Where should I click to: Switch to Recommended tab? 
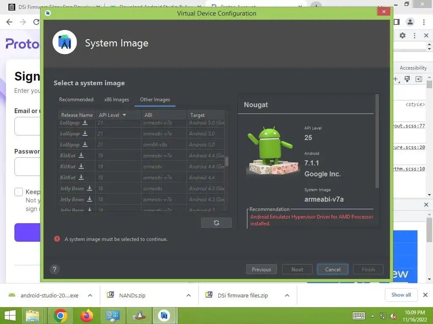[76, 100]
